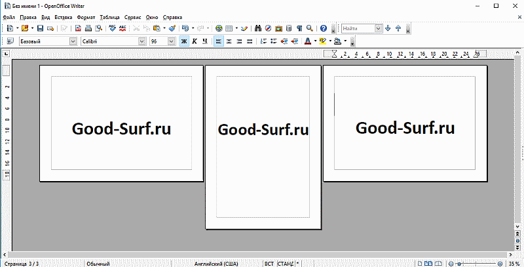Image resolution: width=524 pixels, height=267 pixels.
Task: Open Data Sources cylinder icon
Action: [289, 28]
